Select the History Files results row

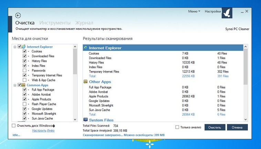point(163,62)
